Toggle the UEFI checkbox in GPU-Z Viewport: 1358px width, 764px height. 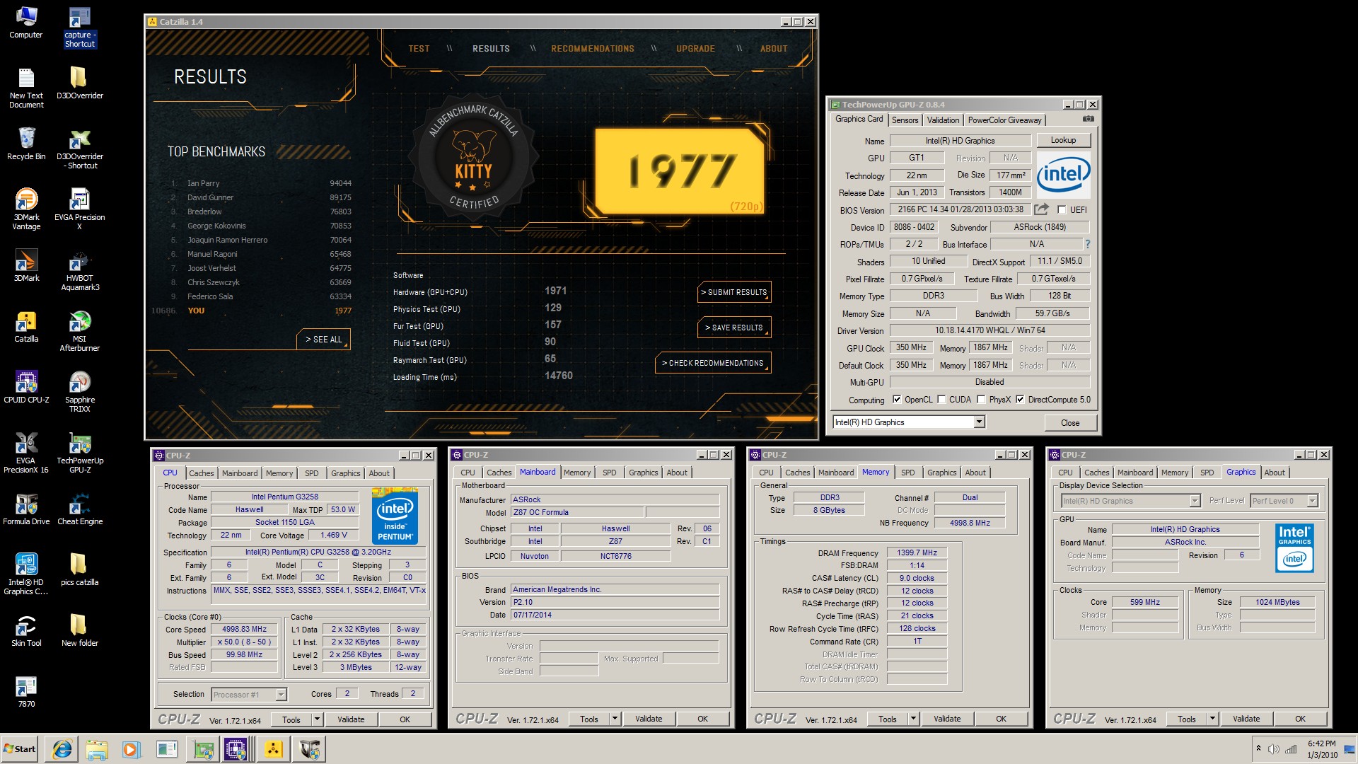pos(1062,209)
